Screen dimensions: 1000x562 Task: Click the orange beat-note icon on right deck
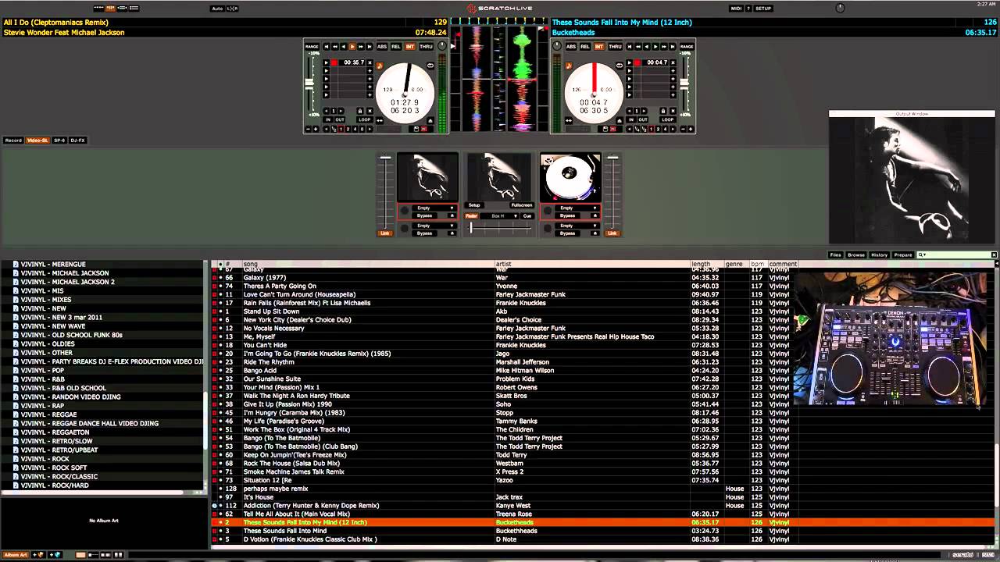click(569, 66)
